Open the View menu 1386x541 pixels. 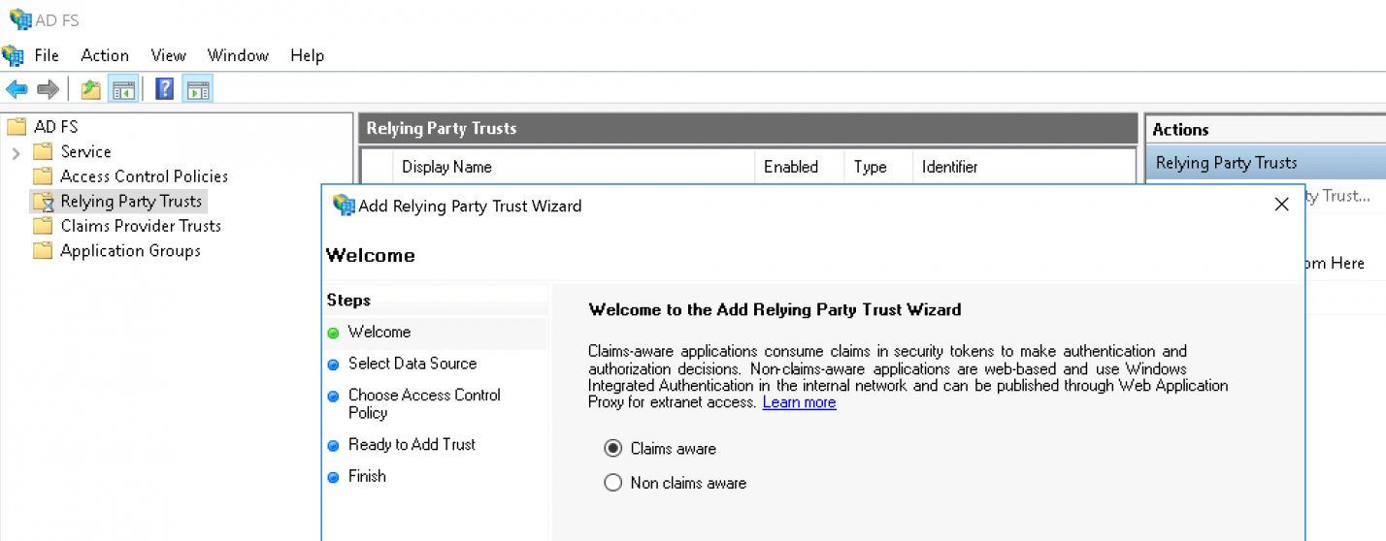(168, 55)
